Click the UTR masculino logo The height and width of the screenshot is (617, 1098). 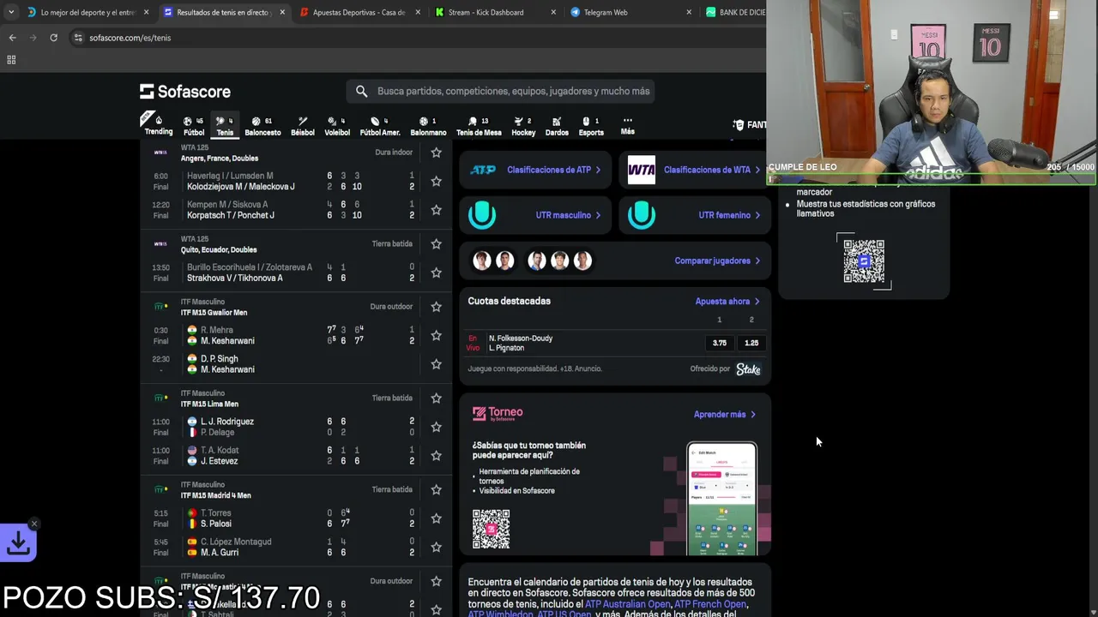pyautogui.click(x=482, y=215)
